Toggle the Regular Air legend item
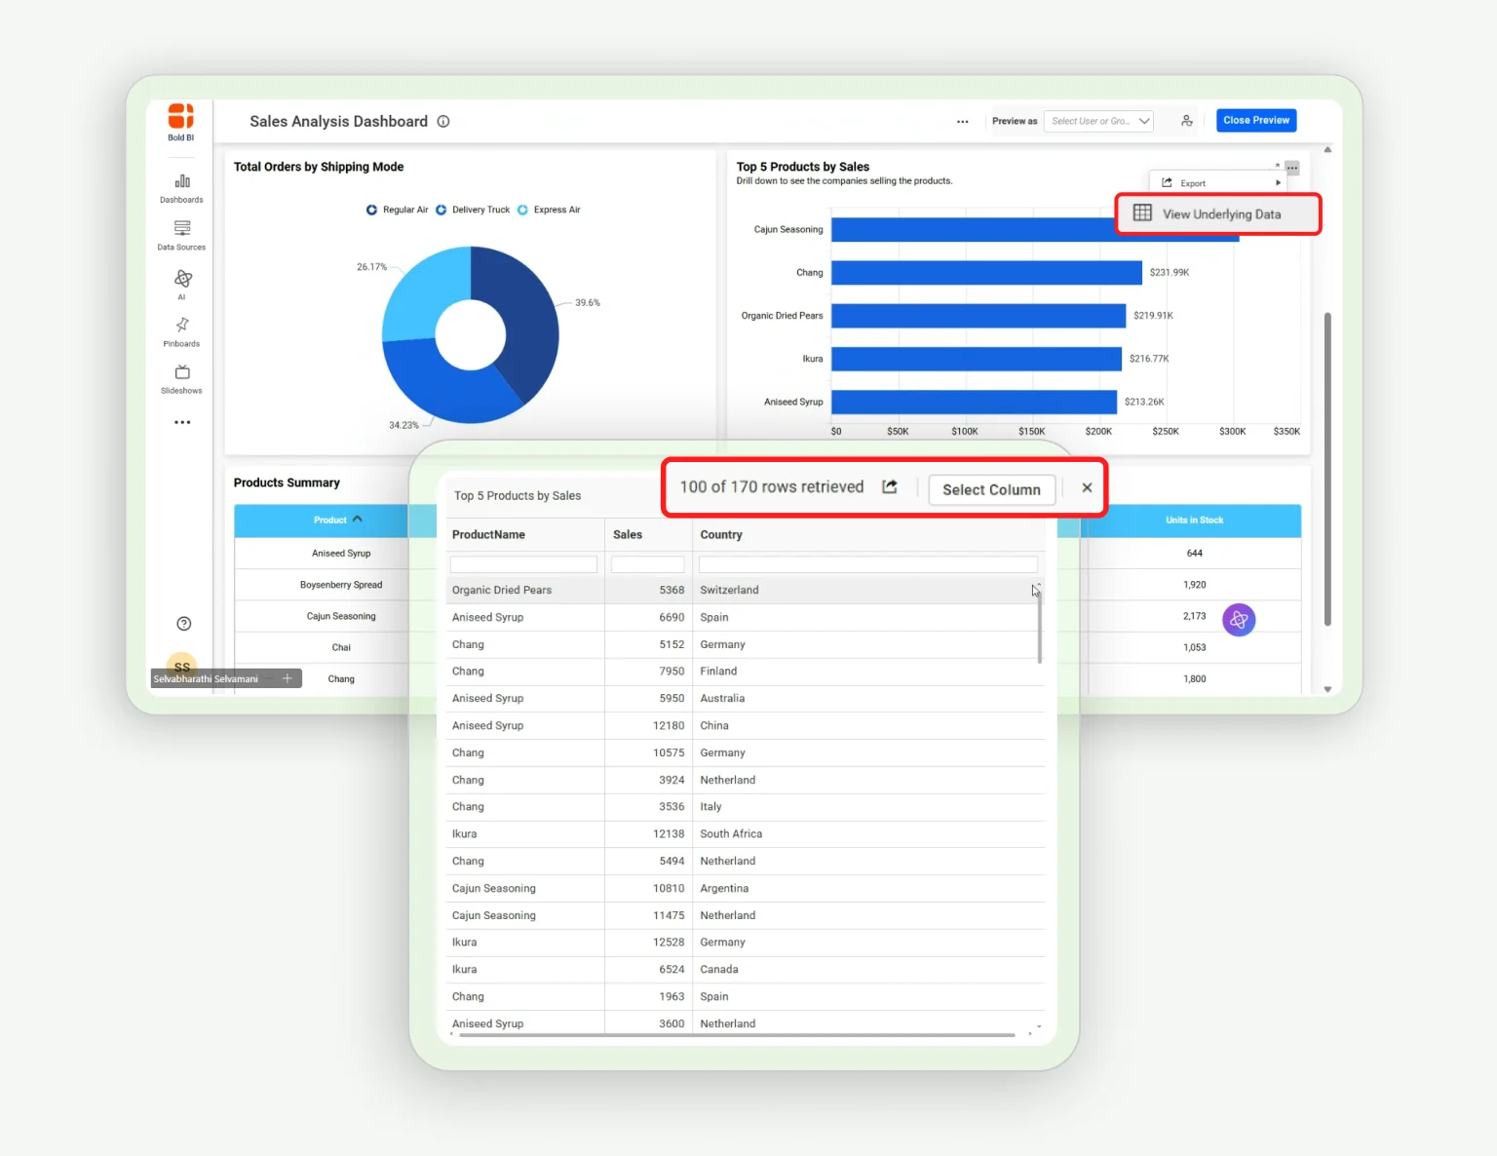 tap(398, 209)
